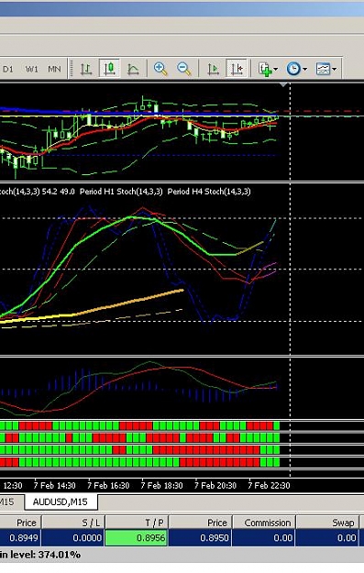Click the chart Templates icon
Image resolution: width=364 pixels, height=573 pixels.
[x=323, y=69]
